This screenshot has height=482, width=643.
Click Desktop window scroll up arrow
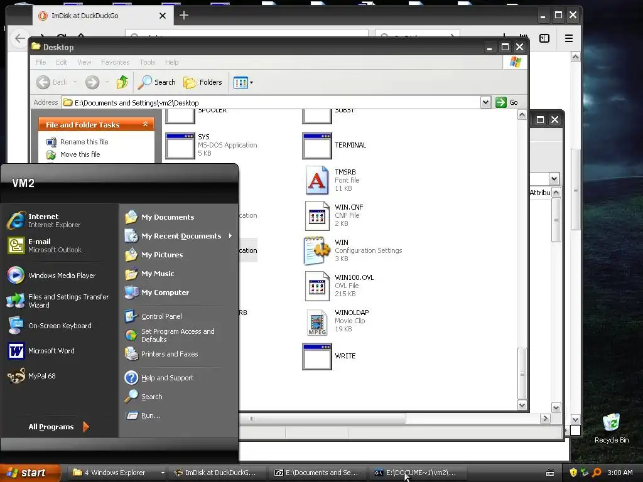click(x=522, y=115)
